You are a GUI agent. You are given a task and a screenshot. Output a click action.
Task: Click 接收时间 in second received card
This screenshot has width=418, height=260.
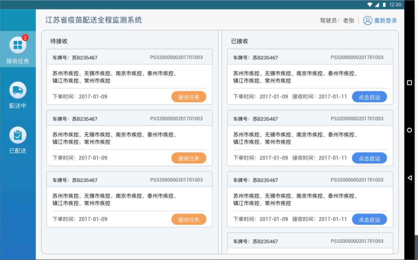click(320, 158)
